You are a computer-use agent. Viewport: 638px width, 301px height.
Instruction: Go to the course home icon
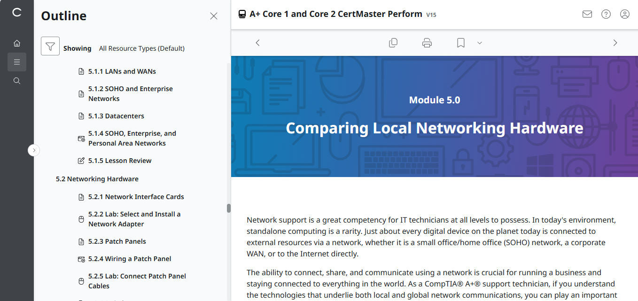(x=17, y=43)
